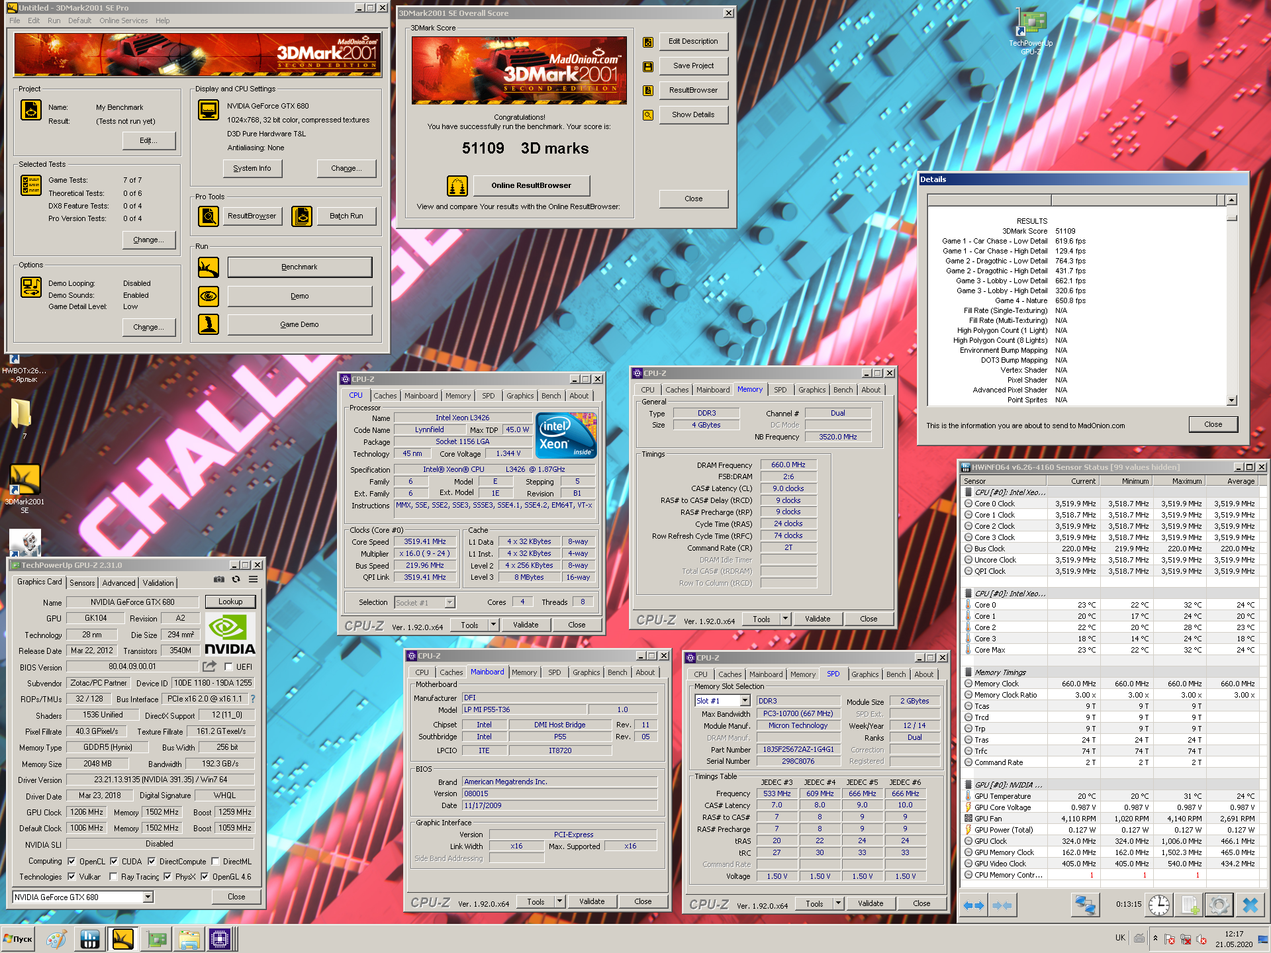This screenshot has width=1271, height=953.
Task: Switch to the Validation tab in GPU-Z
Action: pos(158,583)
